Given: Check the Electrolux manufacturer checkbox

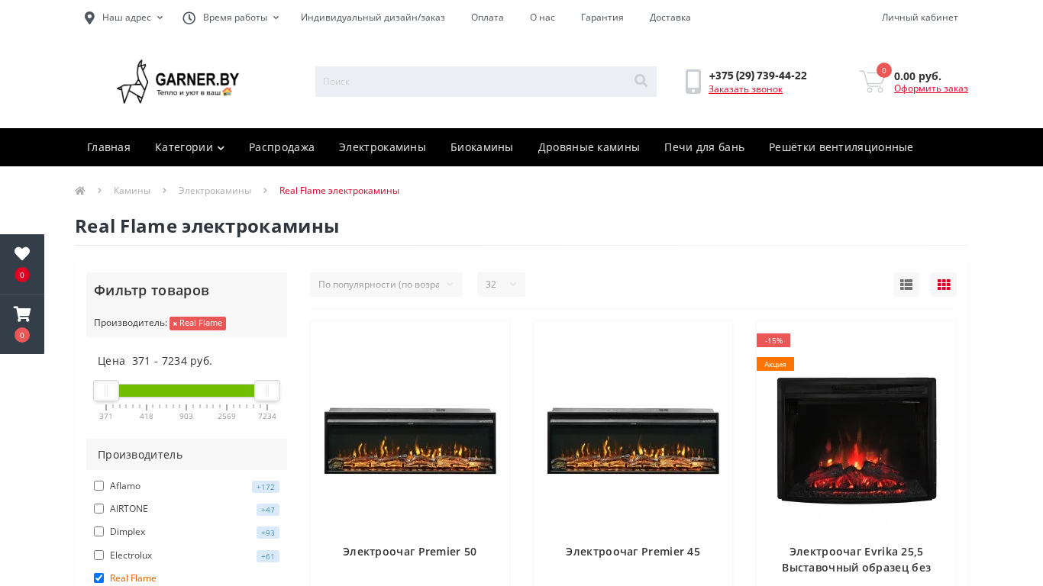Looking at the screenshot, I should (x=98, y=555).
